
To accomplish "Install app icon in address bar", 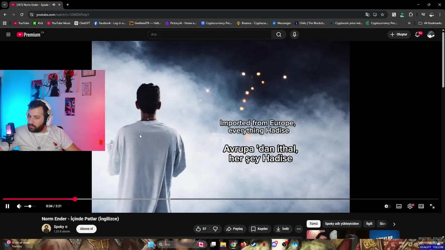I will (375, 15).
